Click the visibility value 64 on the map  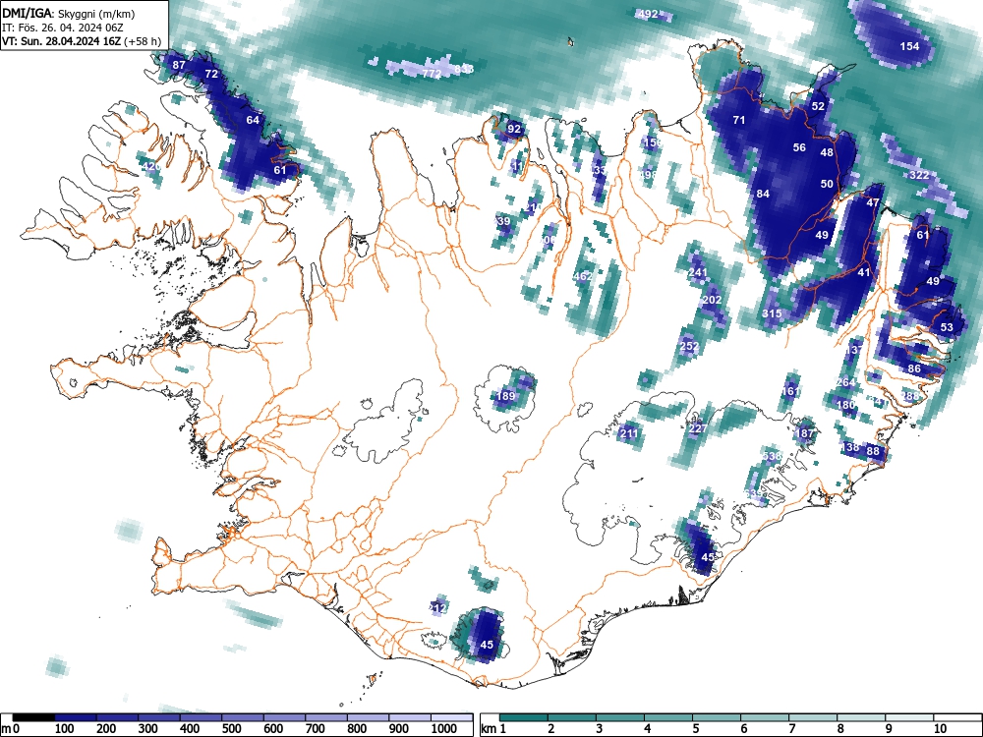253,120
